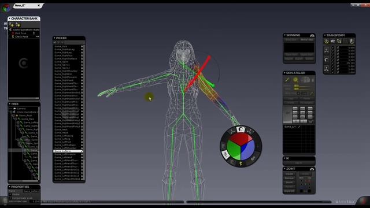Image resolution: width=370 pixels, height=208 pixels.
Task: Toggle lock icon on Game_Head picker row
Action: coord(82,133)
